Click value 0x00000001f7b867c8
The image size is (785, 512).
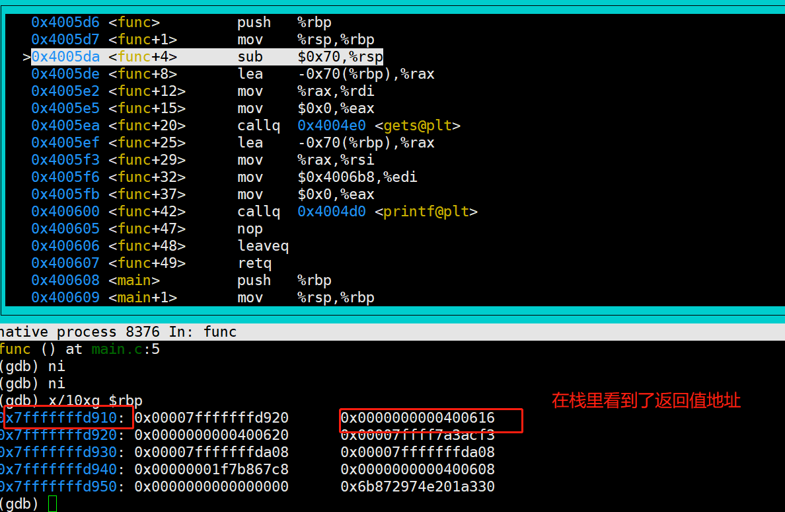pos(211,469)
